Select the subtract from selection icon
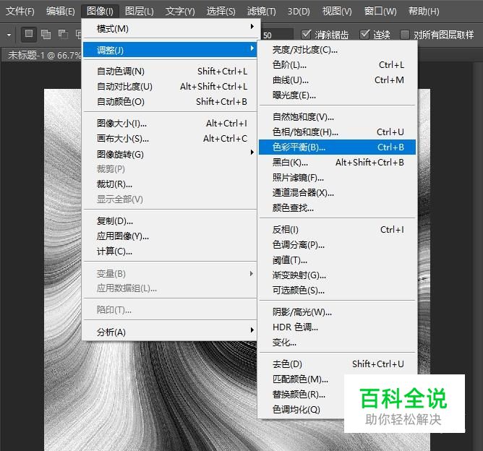Viewport: 483px width, 451px height. pos(64,34)
